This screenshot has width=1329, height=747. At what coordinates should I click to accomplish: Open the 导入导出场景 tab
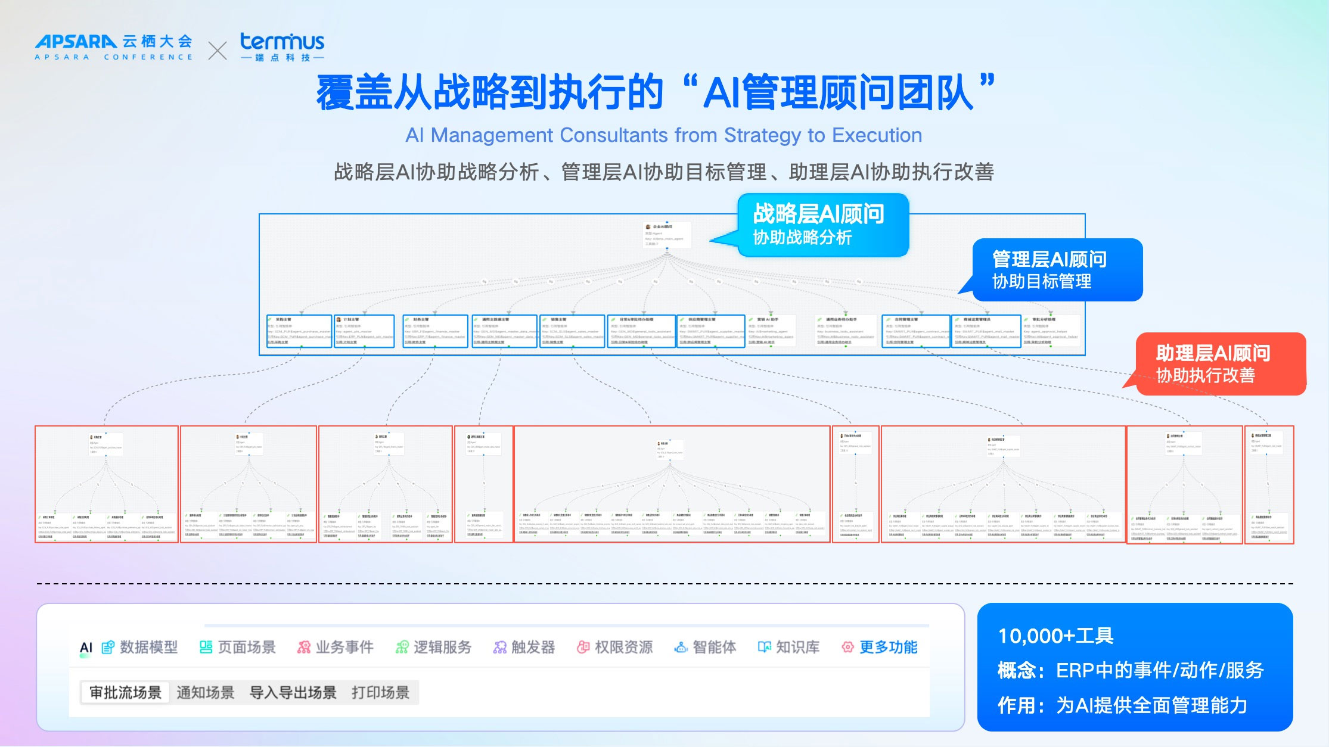(x=293, y=693)
